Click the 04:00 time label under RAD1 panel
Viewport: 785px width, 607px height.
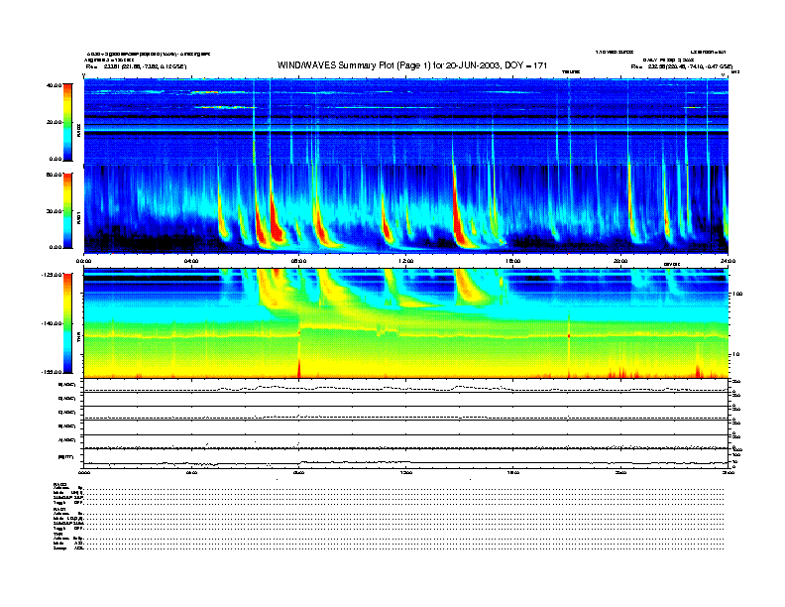tap(191, 261)
